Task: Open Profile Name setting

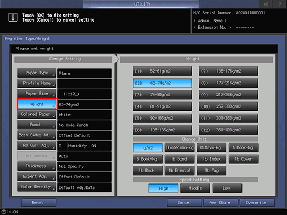Action: pos(37,83)
